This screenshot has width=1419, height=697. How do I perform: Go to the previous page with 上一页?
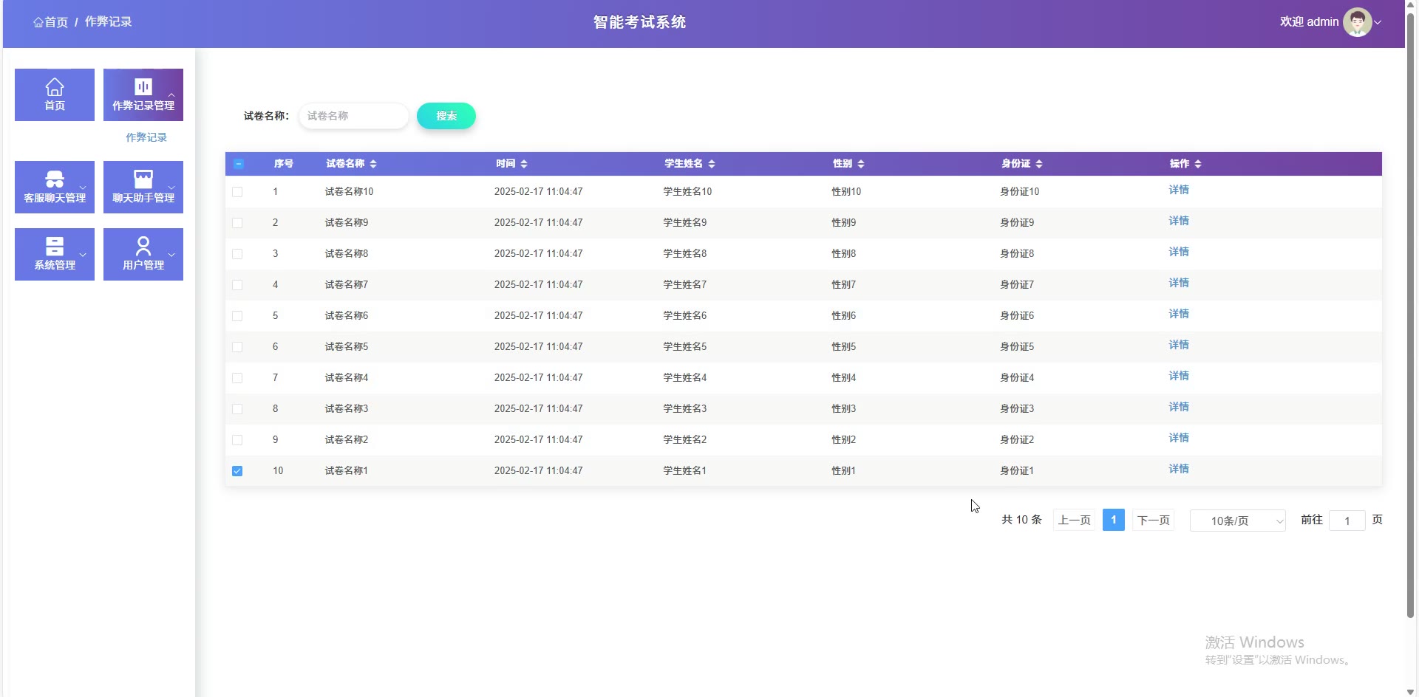click(x=1074, y=520)
